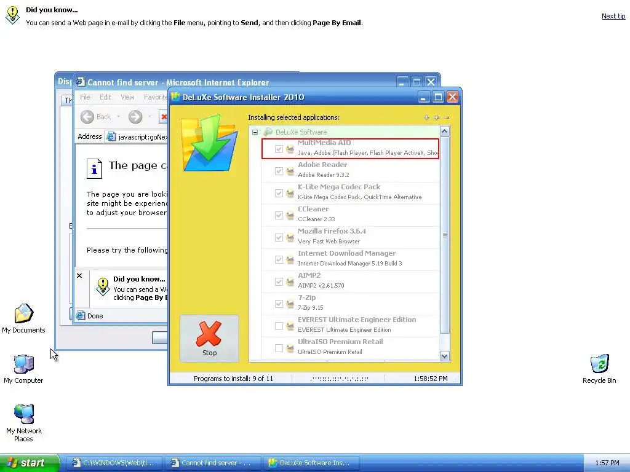
Task: Click the 'Programs to install: 9 of 11' status text
Action: tap(233, 379)
